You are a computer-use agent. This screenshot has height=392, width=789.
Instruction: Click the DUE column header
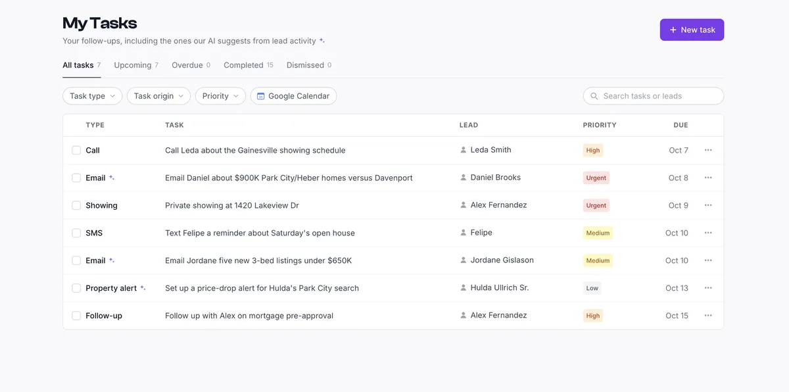click(x=681, y=125)
